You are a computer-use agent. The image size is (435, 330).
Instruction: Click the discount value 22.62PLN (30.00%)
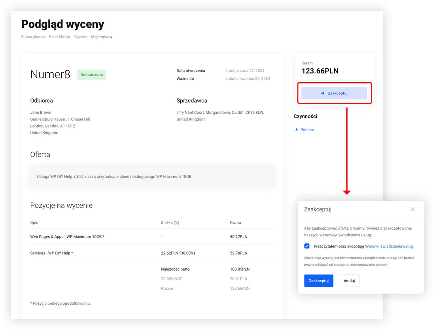pos(178,253)
